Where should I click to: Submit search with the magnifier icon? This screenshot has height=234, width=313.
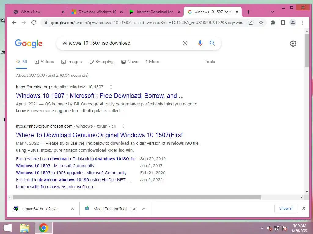pyautogui.click(x=212, y=43)
